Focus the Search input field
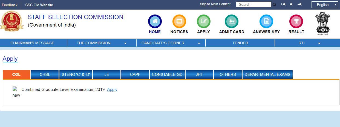 click(x=253, y=4)
